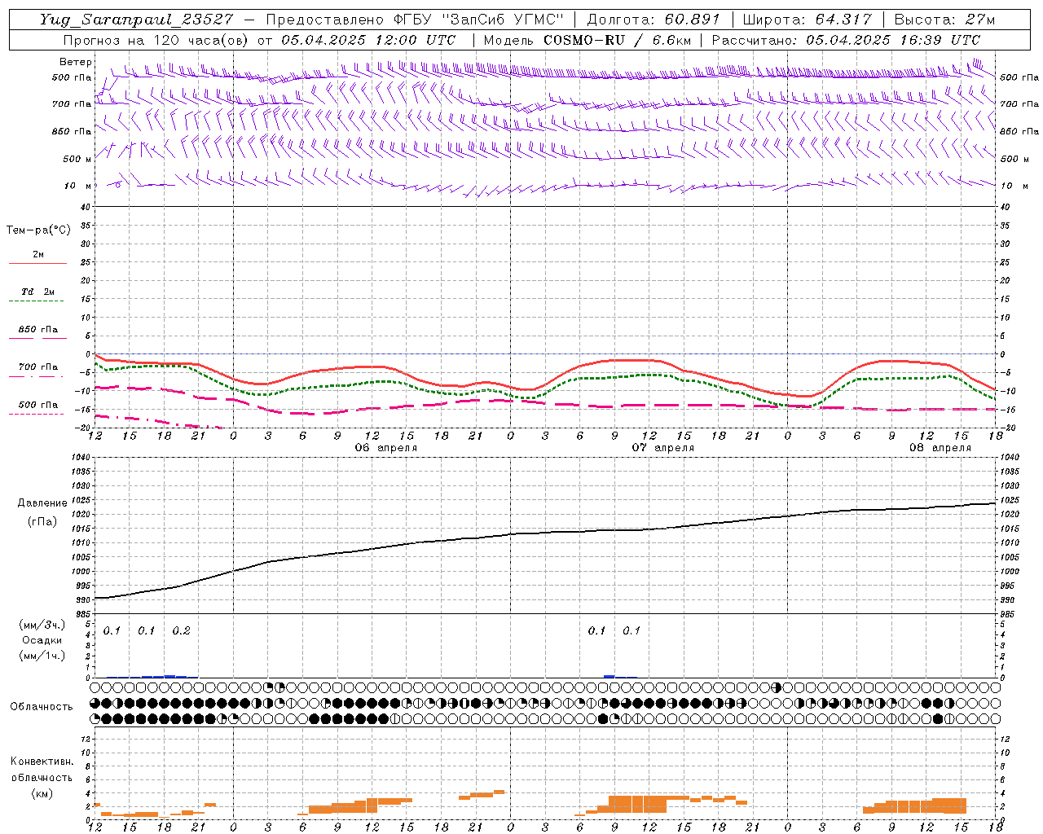Viewport: 1043px width, 834px height.
Task: Click the model name COSMO-RU / 6.6км
Action: 618,40
